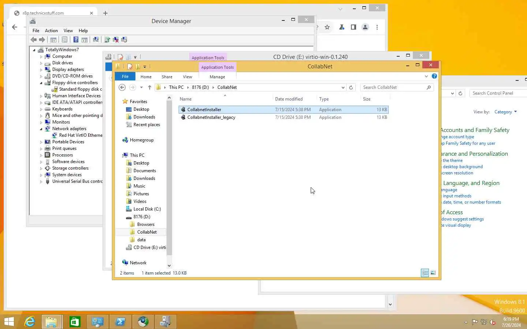Open new tab in Chrome
This screenshot has width=527, height=329.
click(105, 13)
